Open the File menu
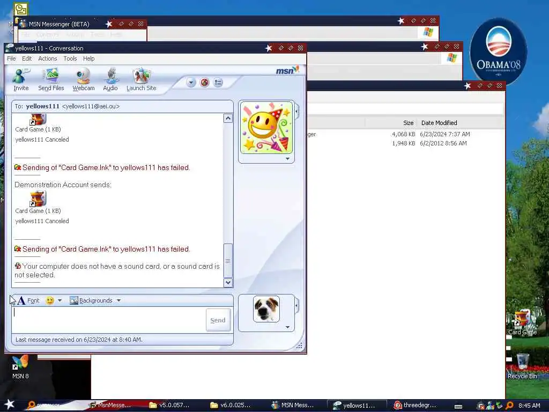549x412 pixels. point(11,58)
